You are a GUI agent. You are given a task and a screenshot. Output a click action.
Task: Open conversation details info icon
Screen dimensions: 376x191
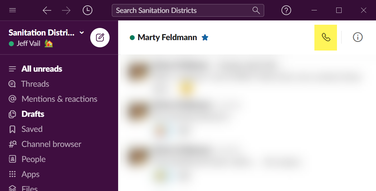click(x=357, y=37)
